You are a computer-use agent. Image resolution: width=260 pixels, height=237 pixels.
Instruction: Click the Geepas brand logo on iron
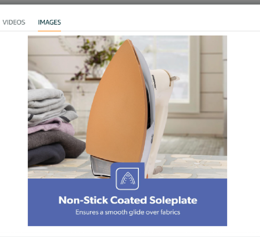(x=154, y=82)
